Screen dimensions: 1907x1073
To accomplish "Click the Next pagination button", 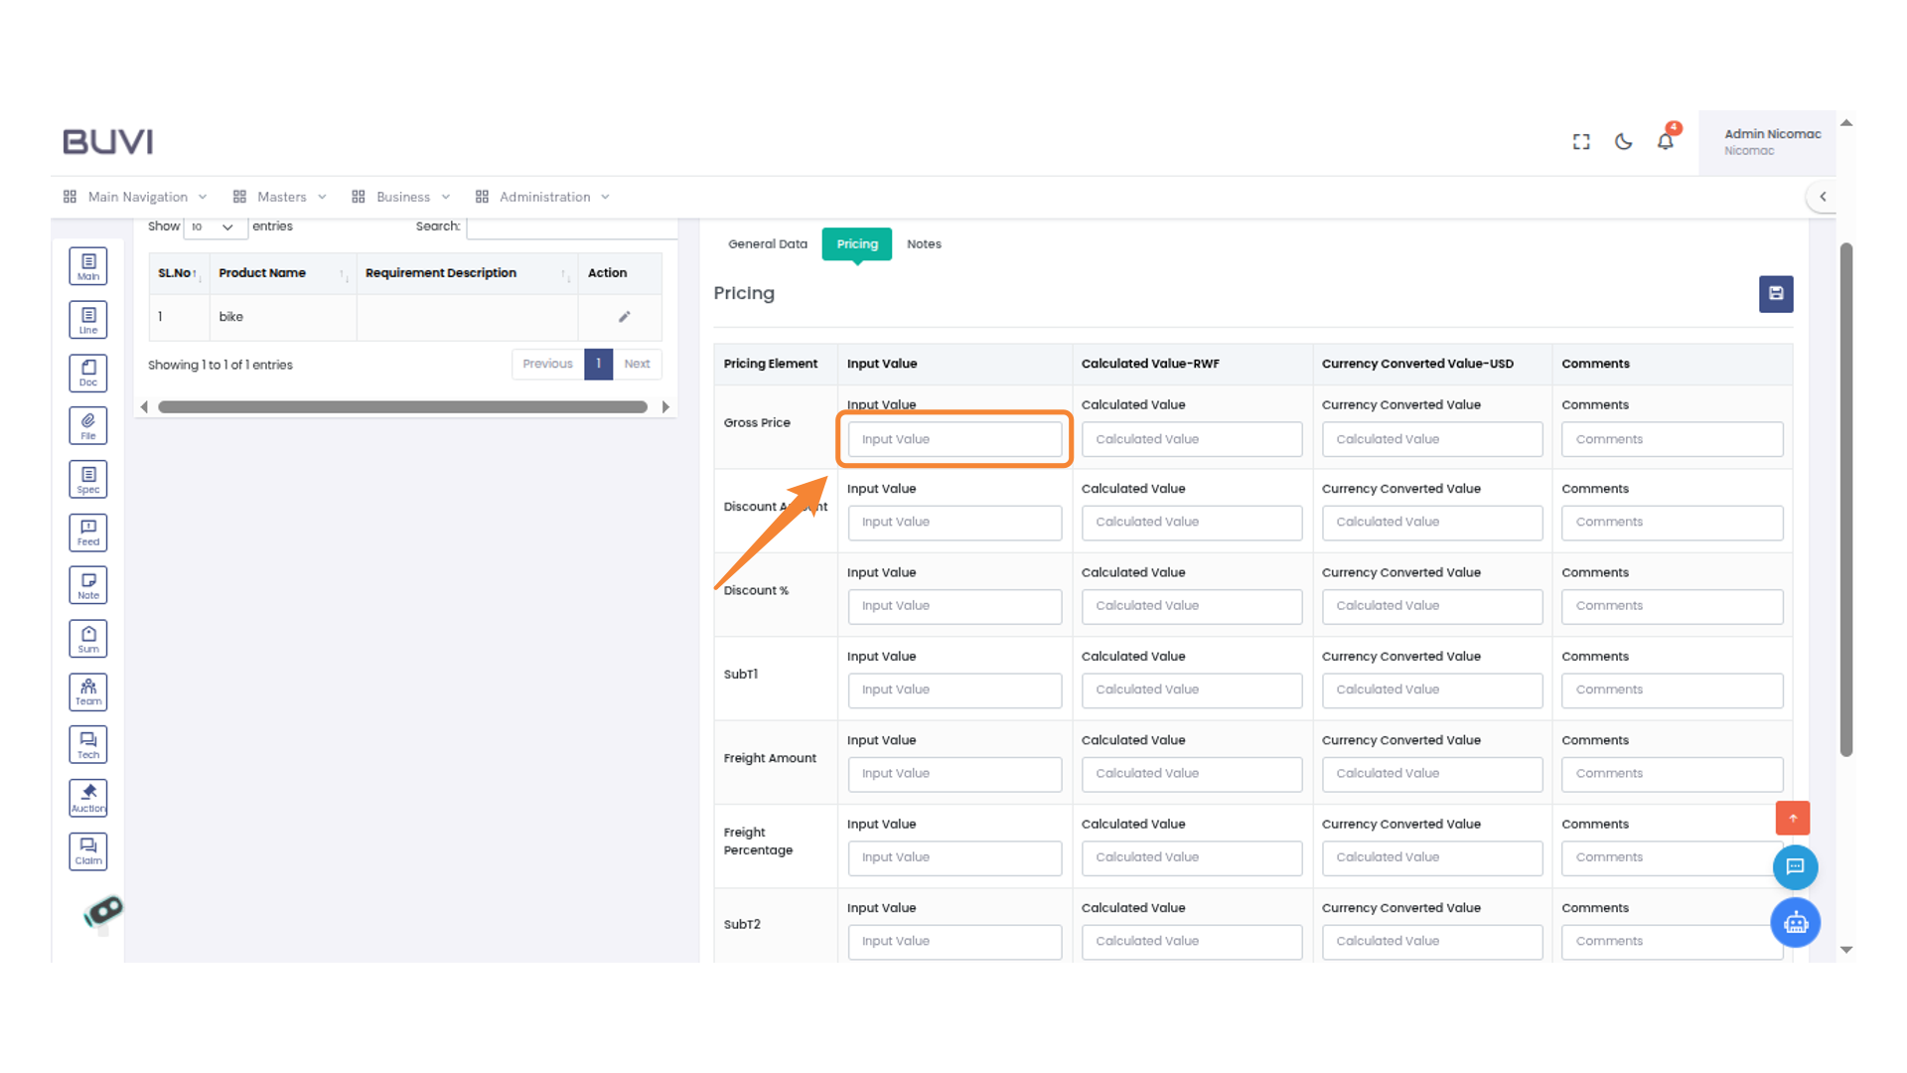I will click(x=637, y=364).
